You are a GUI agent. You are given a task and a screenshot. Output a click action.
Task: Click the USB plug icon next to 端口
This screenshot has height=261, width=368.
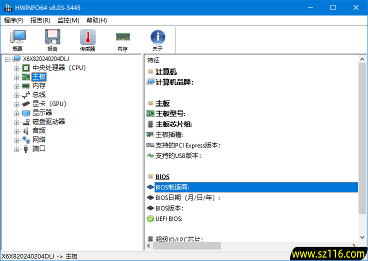[x=26, y=149]
